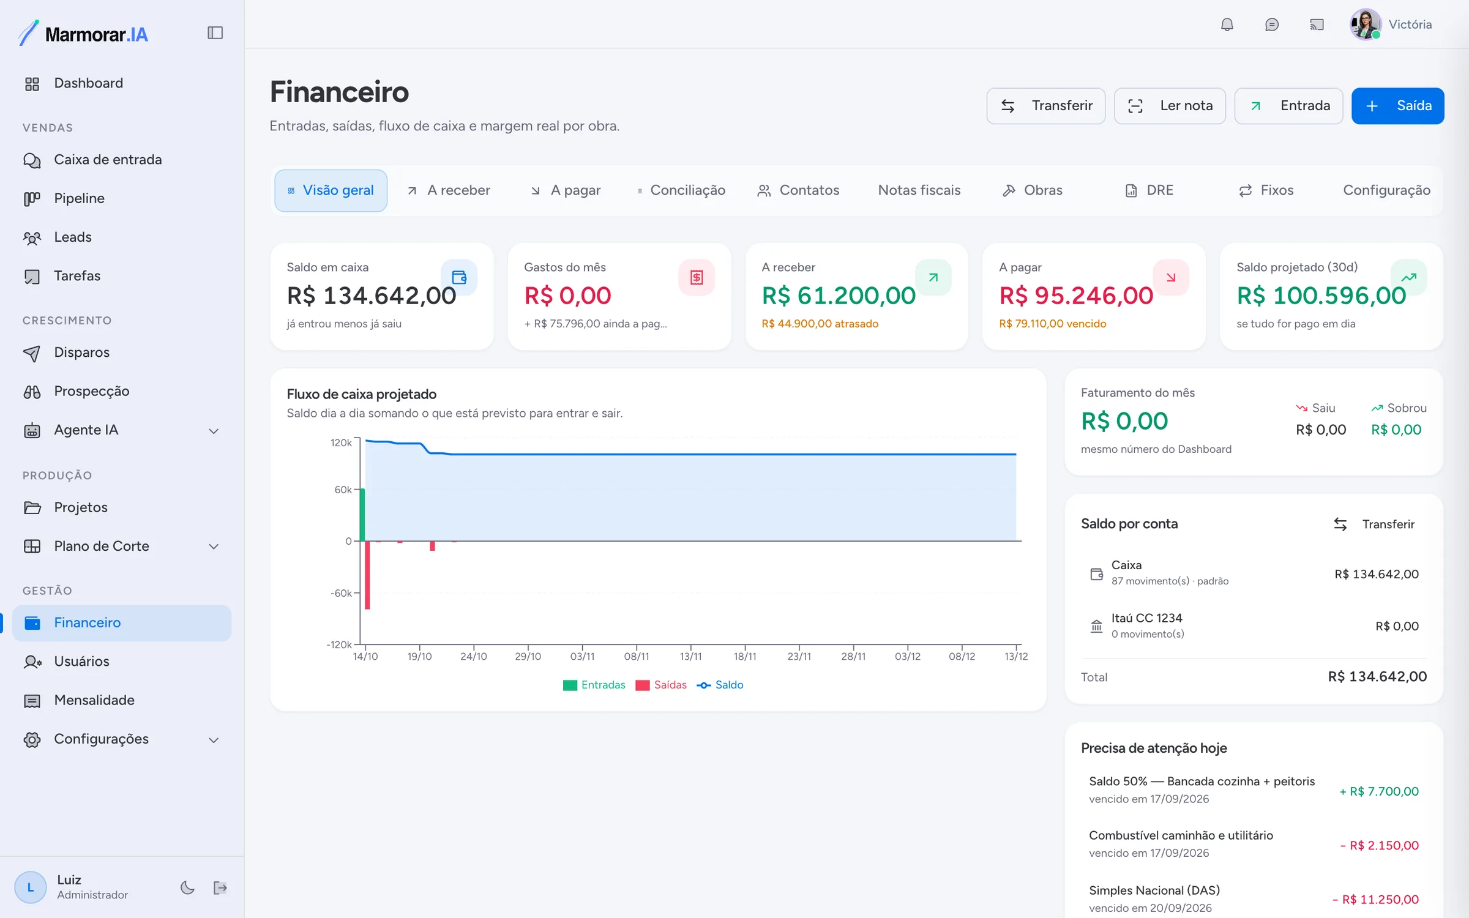1469x918 pixels.
Task: Navigate to Leads in sidebar
Action: (122, 237)
